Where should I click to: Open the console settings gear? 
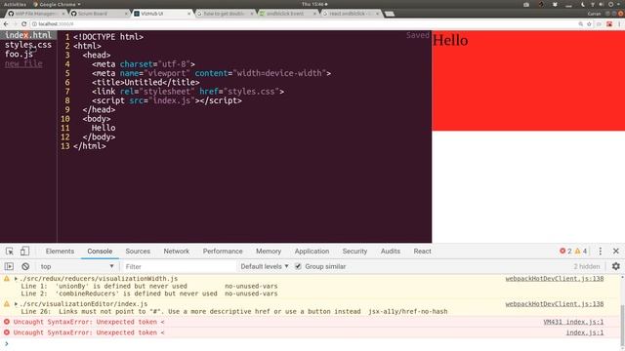point(616,266)
